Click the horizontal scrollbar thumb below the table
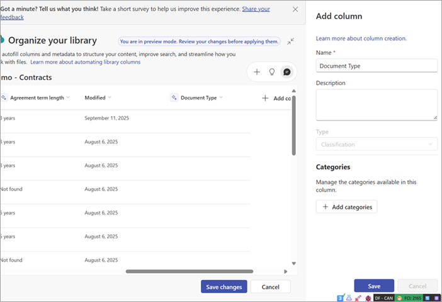 190,271
